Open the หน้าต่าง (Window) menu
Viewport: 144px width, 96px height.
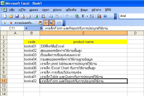[x=96, y=10]
